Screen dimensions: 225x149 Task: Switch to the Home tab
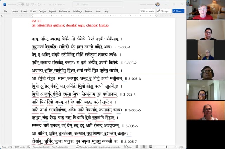(15, 11)
